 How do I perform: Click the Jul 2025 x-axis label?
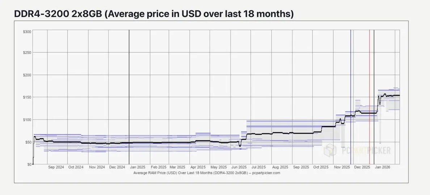[x=258, y=167]
